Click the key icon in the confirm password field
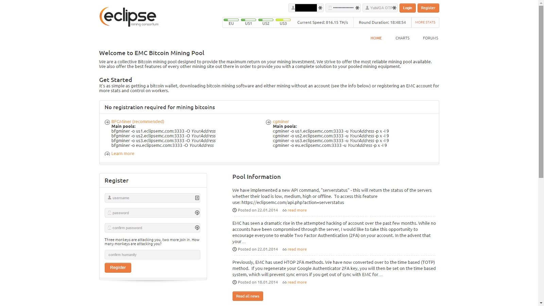This screenshot has width=544, height=306. point(197,228)
